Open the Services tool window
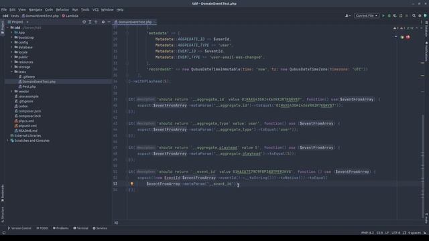This screenshot has width=429, height=241. tap(100, 228)
